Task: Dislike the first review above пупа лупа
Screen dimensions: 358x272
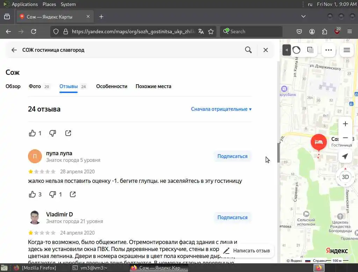Action: [x=52, y=133]
